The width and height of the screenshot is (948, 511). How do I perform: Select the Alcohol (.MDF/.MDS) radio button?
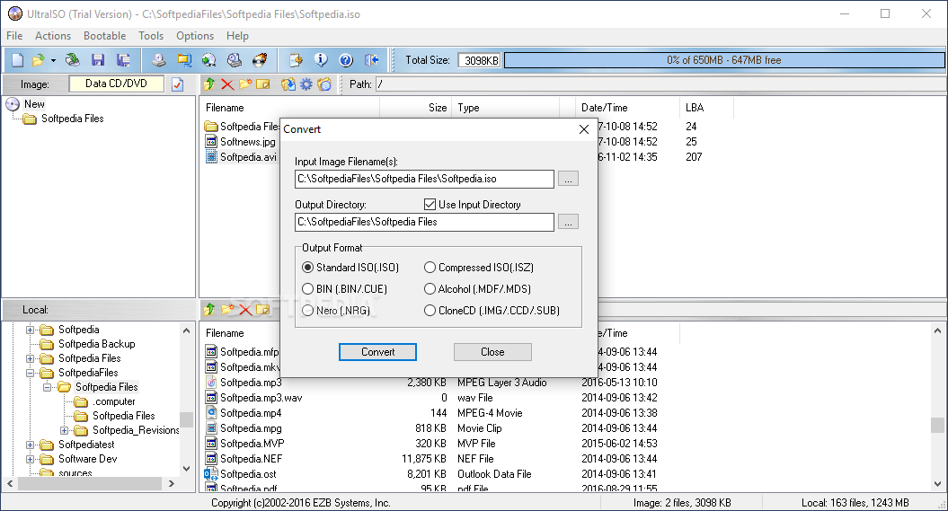[430, 288]
